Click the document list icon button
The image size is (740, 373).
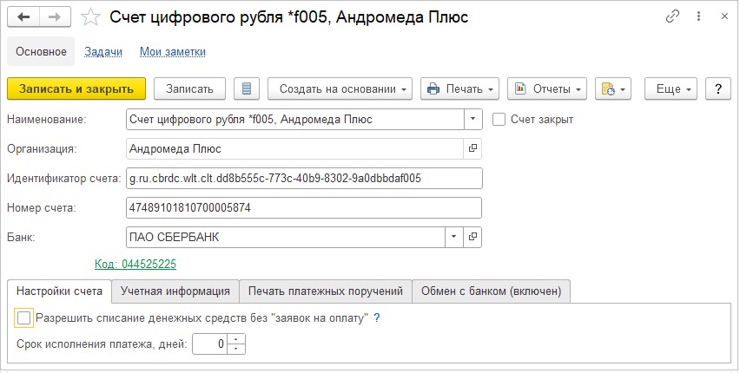click(248, 88)
